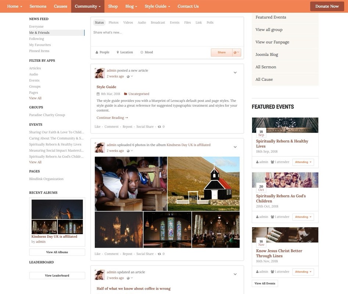Click the Mood smiley icon
Image resolution: width=348 pixels, height=294 pixels.
pos(142,53)
